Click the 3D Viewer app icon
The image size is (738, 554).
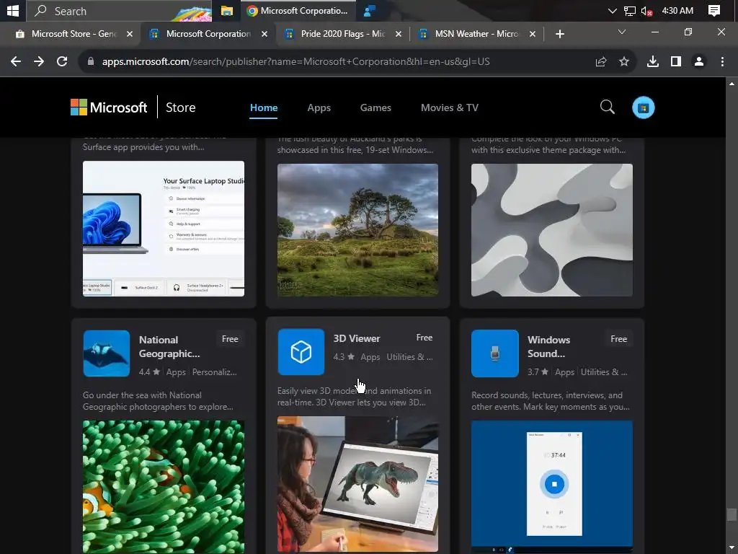click(301, 352)
